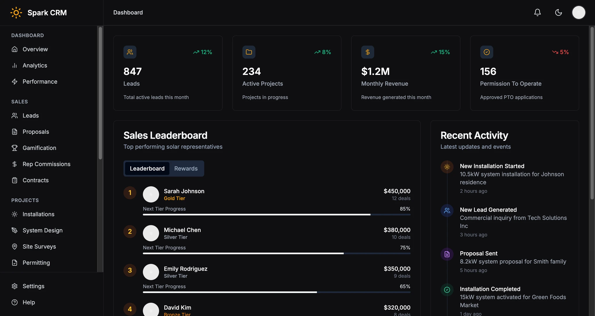Click the Active Projects folder icon
The height and width of the screenshot is (316, 595).
pyautogui.click(x=249, y=52)
